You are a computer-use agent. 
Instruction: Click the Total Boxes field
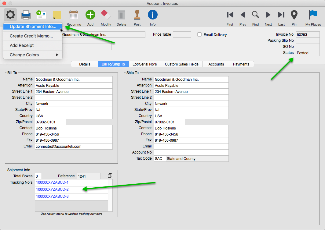click(38, 176)
